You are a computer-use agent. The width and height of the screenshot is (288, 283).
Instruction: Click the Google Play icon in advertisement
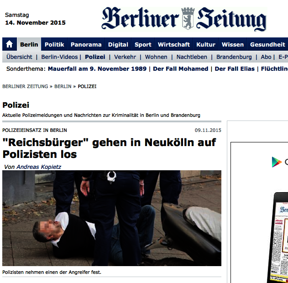click(277, 162)
